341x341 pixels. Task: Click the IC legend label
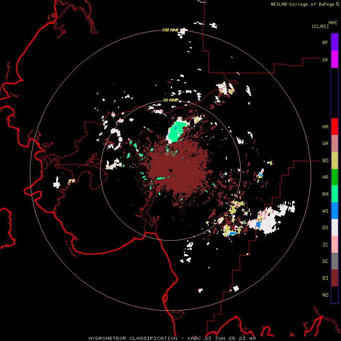325,245
